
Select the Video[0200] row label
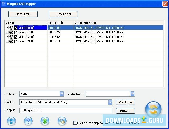26,37
